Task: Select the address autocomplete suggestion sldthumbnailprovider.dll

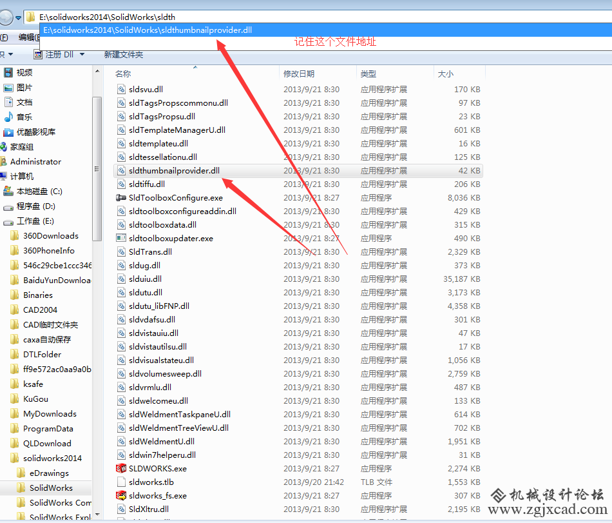Action: pos(325,30)
